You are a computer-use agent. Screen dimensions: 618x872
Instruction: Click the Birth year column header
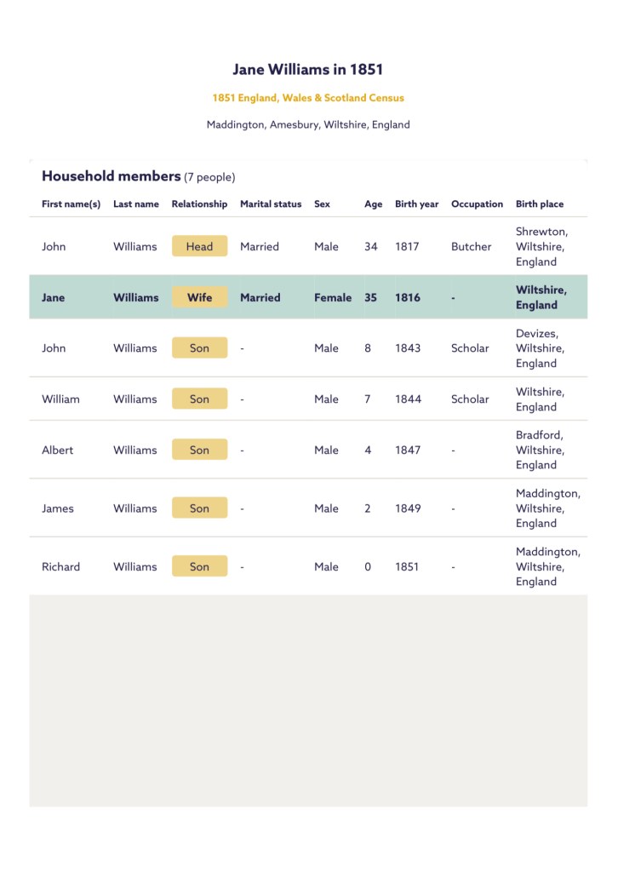click(417, 204)
